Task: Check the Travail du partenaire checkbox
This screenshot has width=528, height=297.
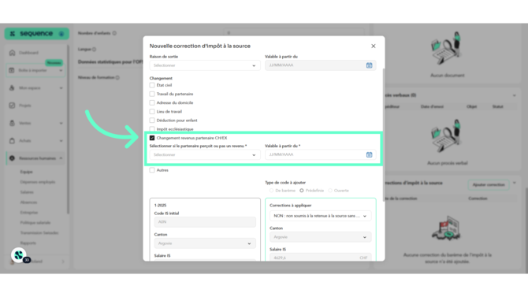Action: (x=152, y=94)
